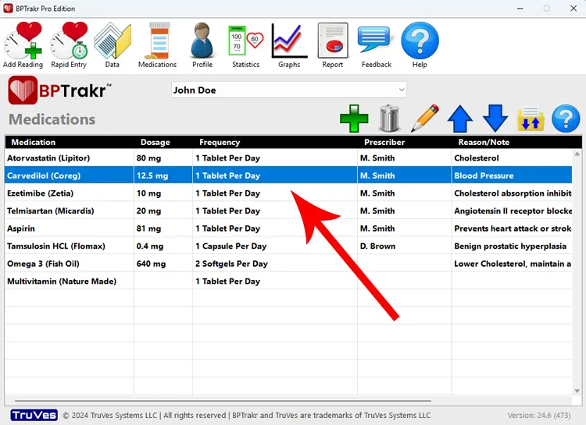
Task: Click the pencil edit medication icon
Action: click(424, 119)
